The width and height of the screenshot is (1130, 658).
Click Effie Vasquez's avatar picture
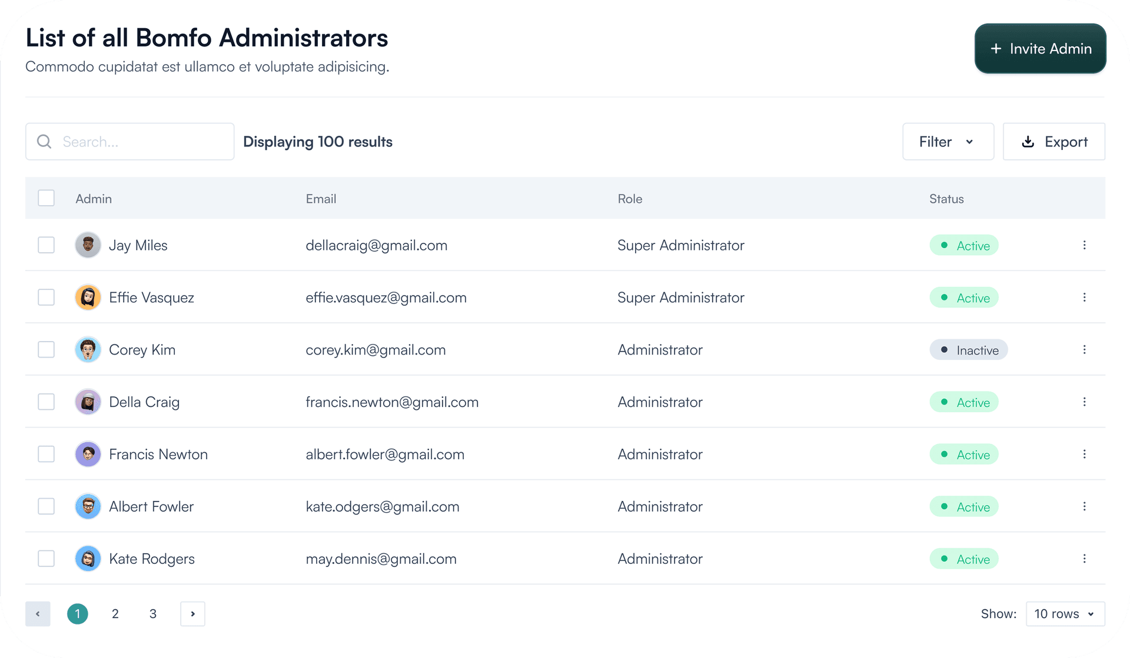point(88,298)
